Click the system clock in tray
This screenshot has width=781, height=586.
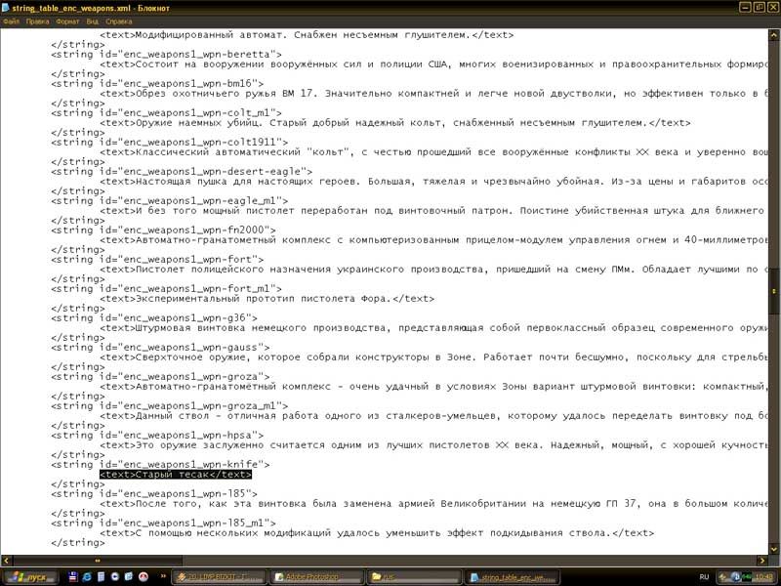pos(764,577)
